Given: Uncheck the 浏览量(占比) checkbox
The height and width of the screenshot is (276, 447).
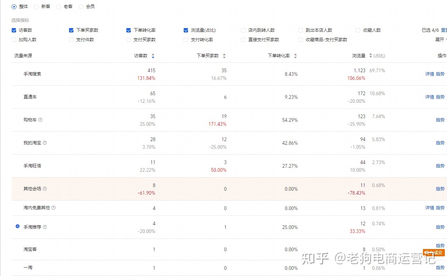Looking at the screenshot, I should [x=186, y=30].
